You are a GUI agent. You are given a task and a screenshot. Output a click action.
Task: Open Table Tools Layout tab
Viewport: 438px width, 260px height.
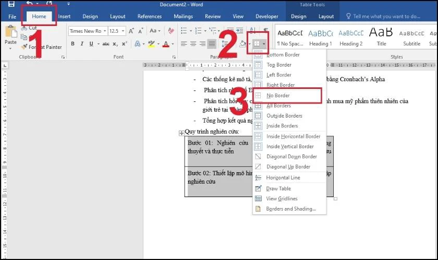tap(326, 17)
